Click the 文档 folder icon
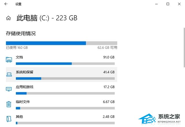This screenshot has width=185, height=127. tap(9, 60)
